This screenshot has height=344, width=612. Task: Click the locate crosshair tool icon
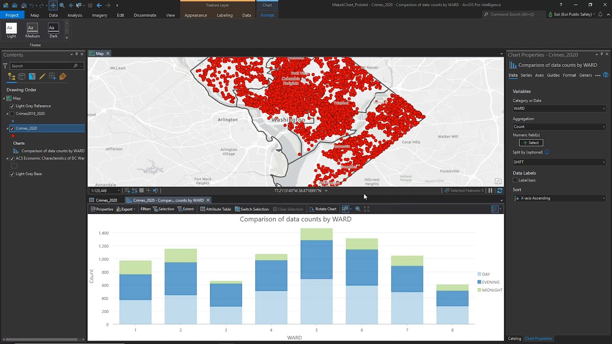point(71,5)
